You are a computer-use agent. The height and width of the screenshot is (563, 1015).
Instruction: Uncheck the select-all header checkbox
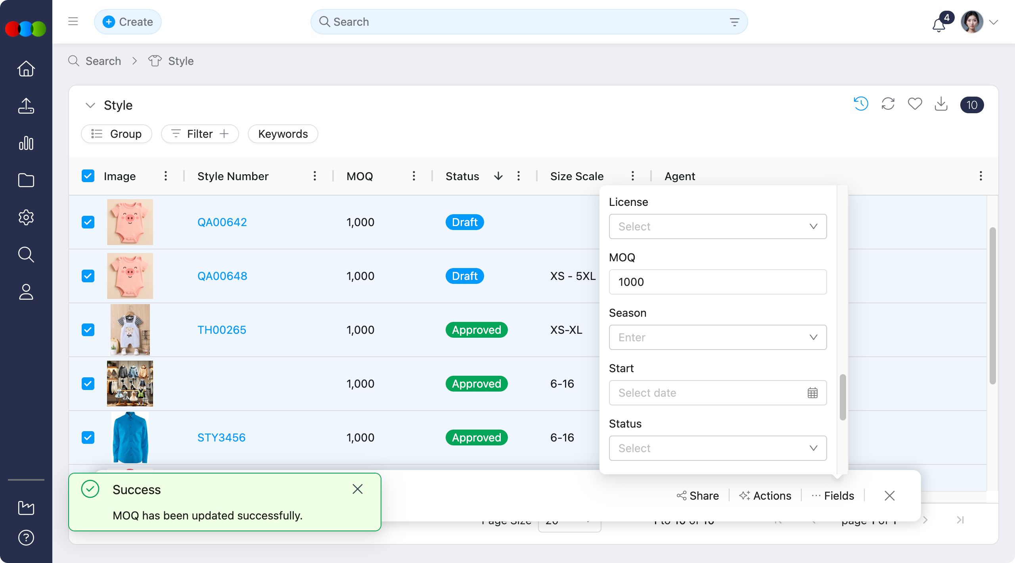[x=88, y=176]
